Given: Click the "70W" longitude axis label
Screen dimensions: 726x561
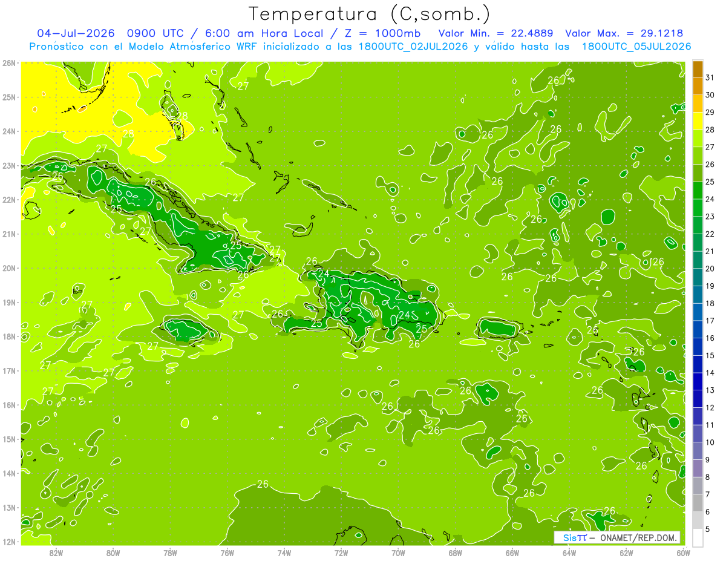Looking at the screenshot, I should click(398, 553).
